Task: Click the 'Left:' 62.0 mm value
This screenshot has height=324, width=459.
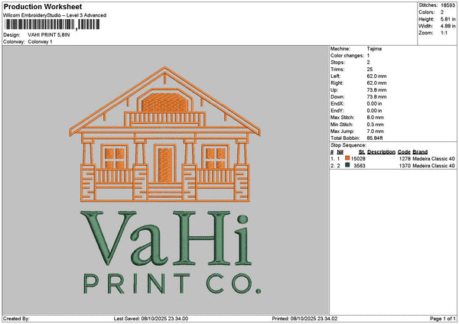Action: (x=376, y=76)
